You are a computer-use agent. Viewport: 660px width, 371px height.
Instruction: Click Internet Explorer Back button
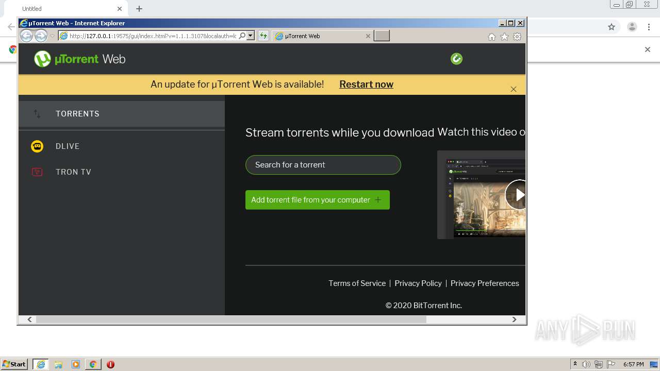coord(26,36)
